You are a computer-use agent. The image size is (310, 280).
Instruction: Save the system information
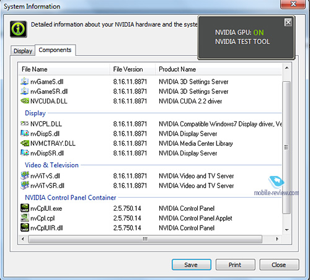coord(192,265)
